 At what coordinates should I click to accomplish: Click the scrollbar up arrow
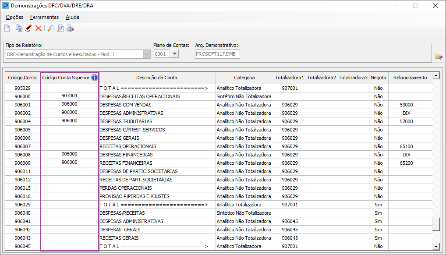coord(436,75)
